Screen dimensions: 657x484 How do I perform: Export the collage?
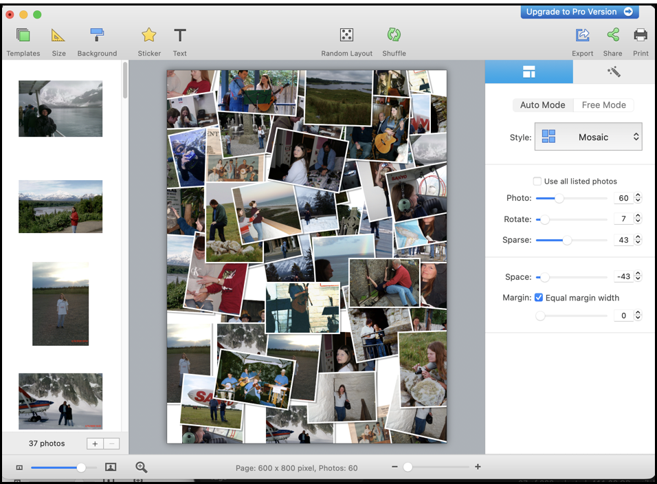[582, 41]
